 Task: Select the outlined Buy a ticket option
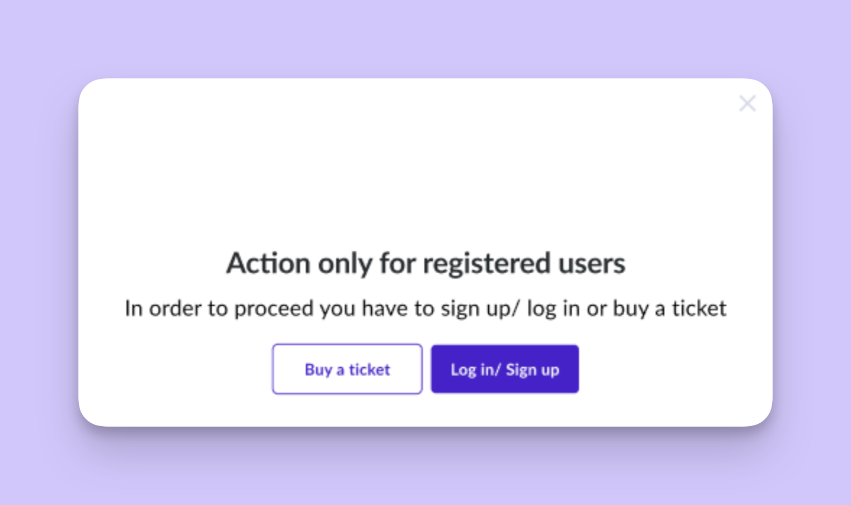coord(347,369)
